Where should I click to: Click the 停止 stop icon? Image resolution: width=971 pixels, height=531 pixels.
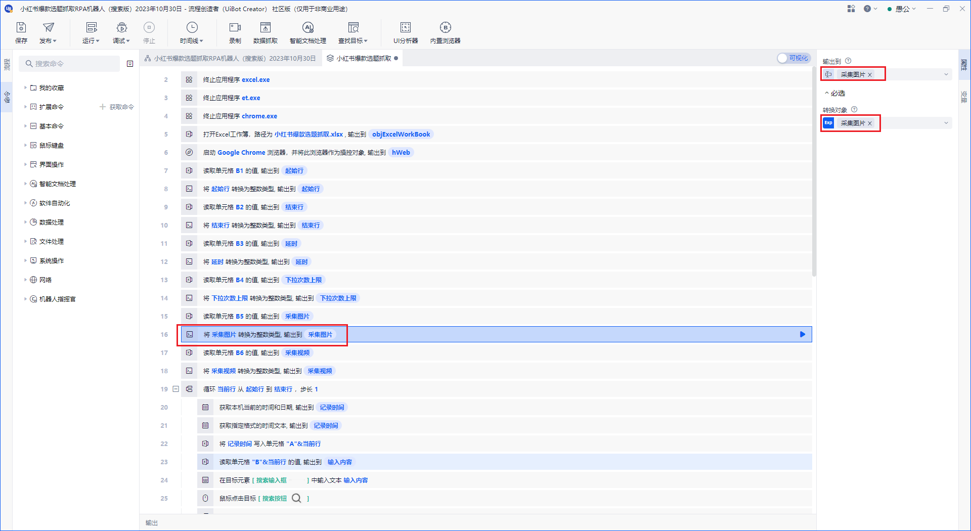pyautogui.click(x=149, y=27)
